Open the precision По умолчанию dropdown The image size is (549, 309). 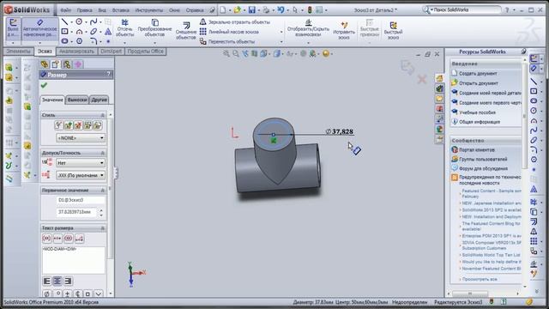pos(80,175)
